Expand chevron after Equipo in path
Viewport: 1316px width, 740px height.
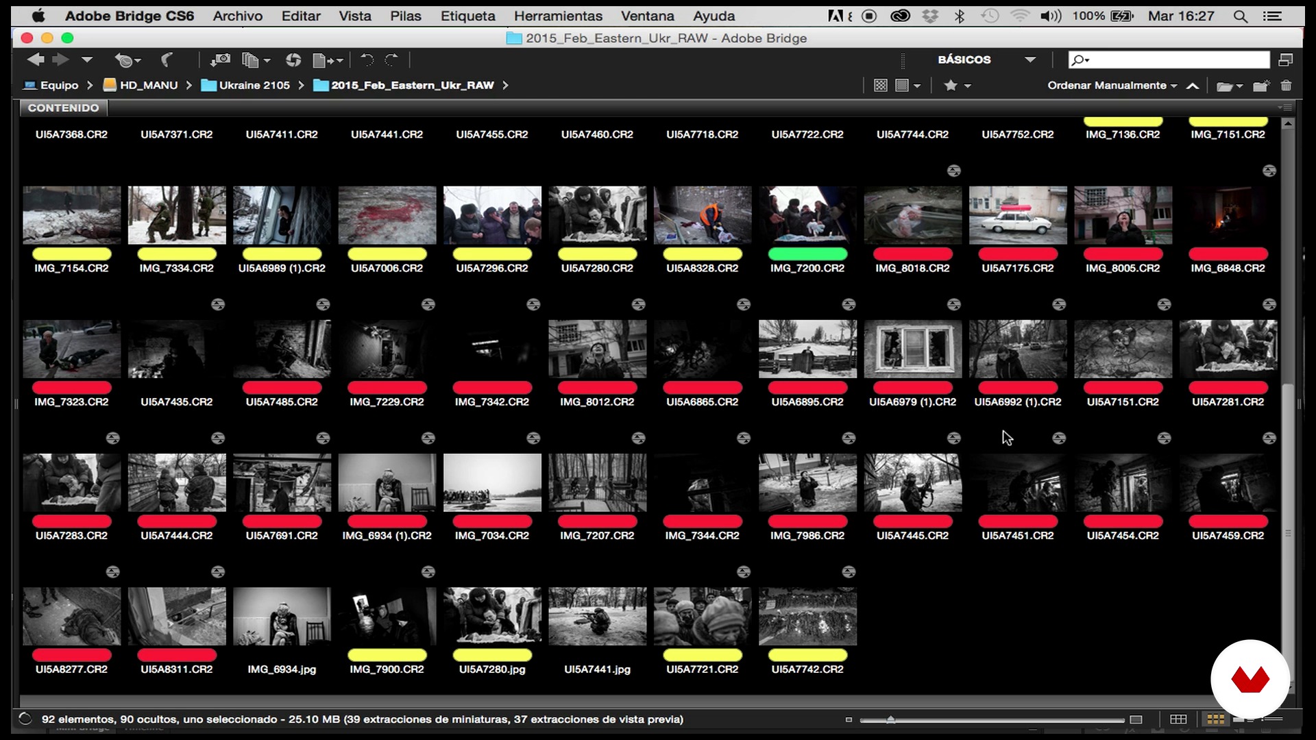90,86
